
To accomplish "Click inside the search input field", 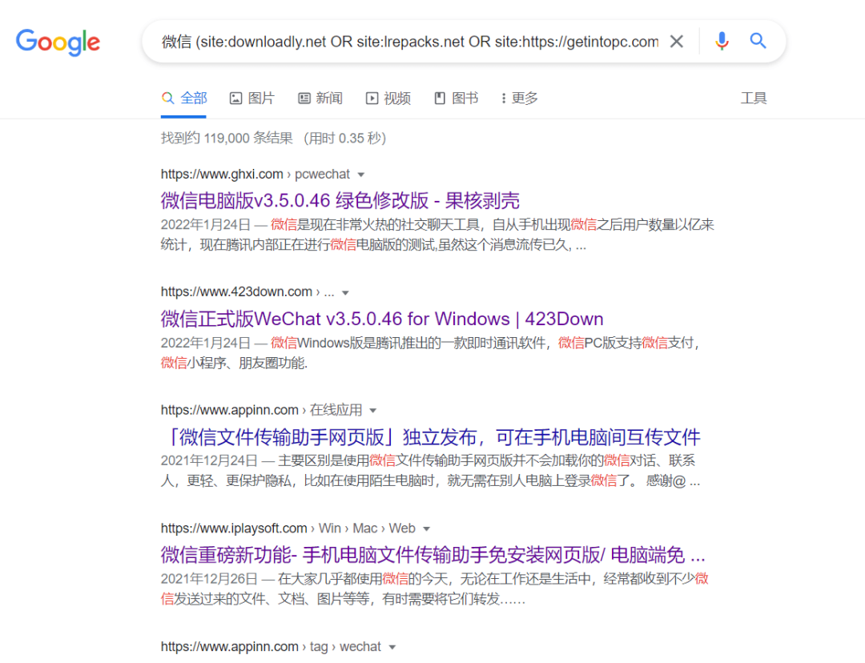I will click(400, 41).
